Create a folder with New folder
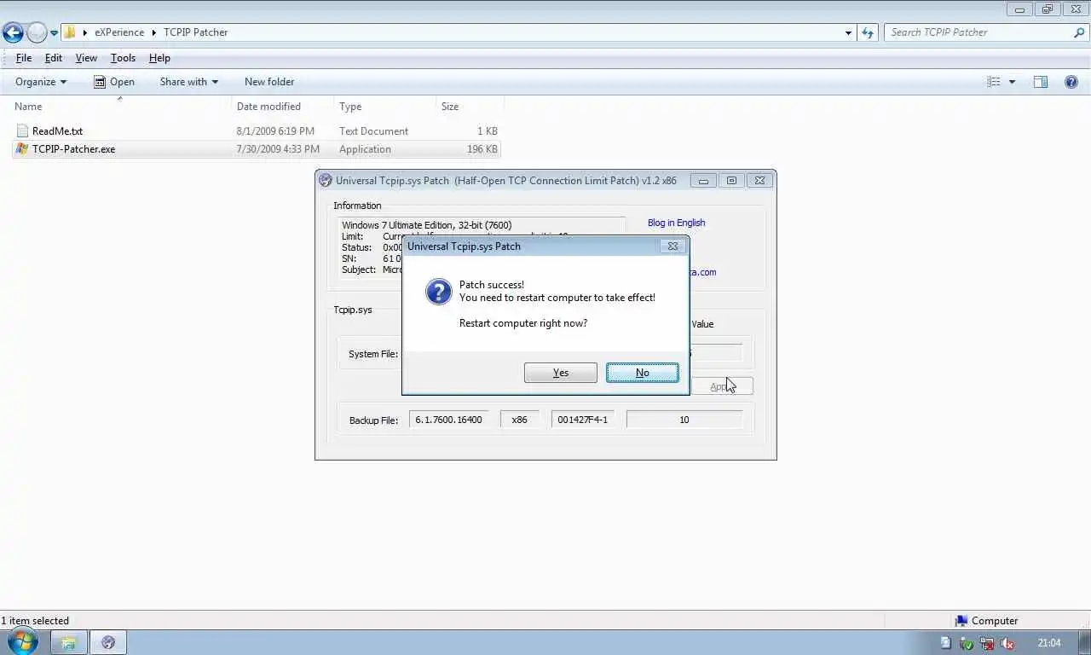Screen dimensions: 1091x655 tap(269, 82)
